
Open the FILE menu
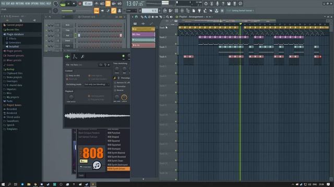(3, 4)
